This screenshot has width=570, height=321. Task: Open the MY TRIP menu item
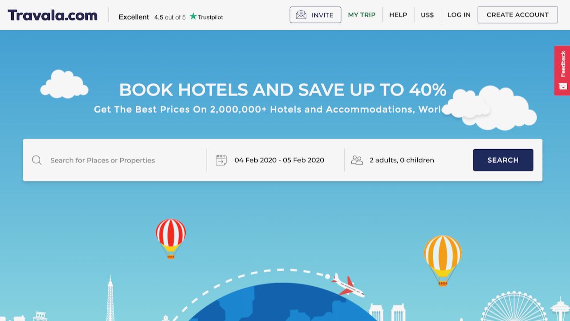tap(362, 15)
